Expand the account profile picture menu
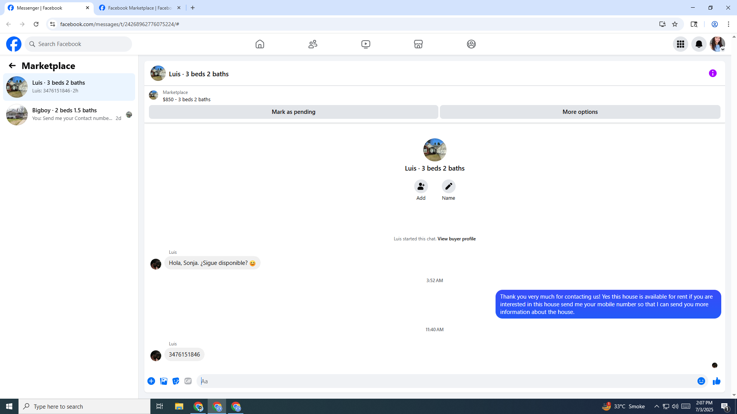This screenshot has height=414, width=737. (x=717, y=44)
